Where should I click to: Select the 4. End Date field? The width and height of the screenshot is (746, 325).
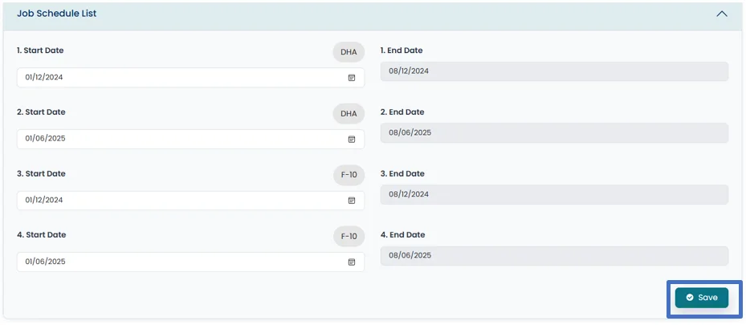(x=554, y=256)
